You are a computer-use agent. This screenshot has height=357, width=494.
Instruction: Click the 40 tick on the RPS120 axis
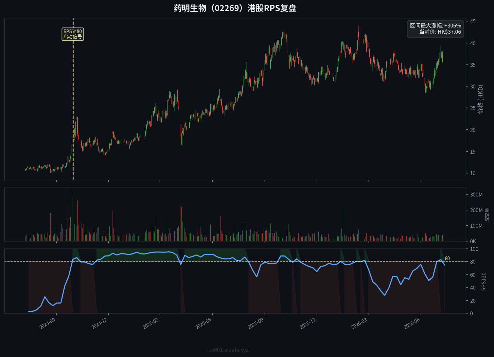[x=473, y=288]
